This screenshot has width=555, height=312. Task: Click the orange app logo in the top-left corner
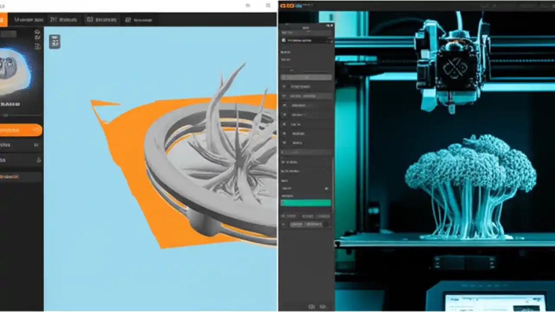point(3,19)
